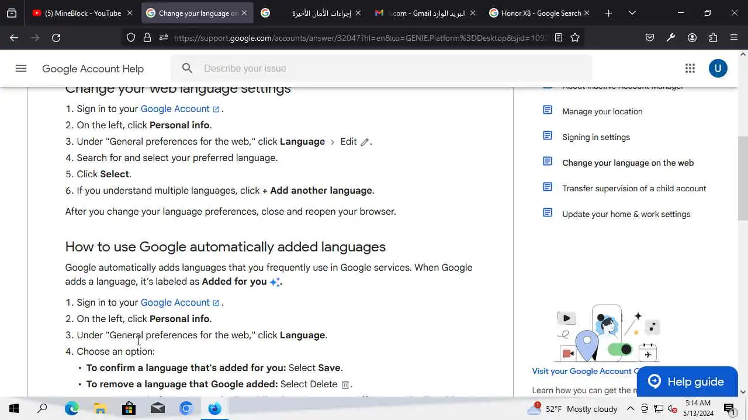
Task: Open the tracking protection shield icon
Action: [131, 37]
